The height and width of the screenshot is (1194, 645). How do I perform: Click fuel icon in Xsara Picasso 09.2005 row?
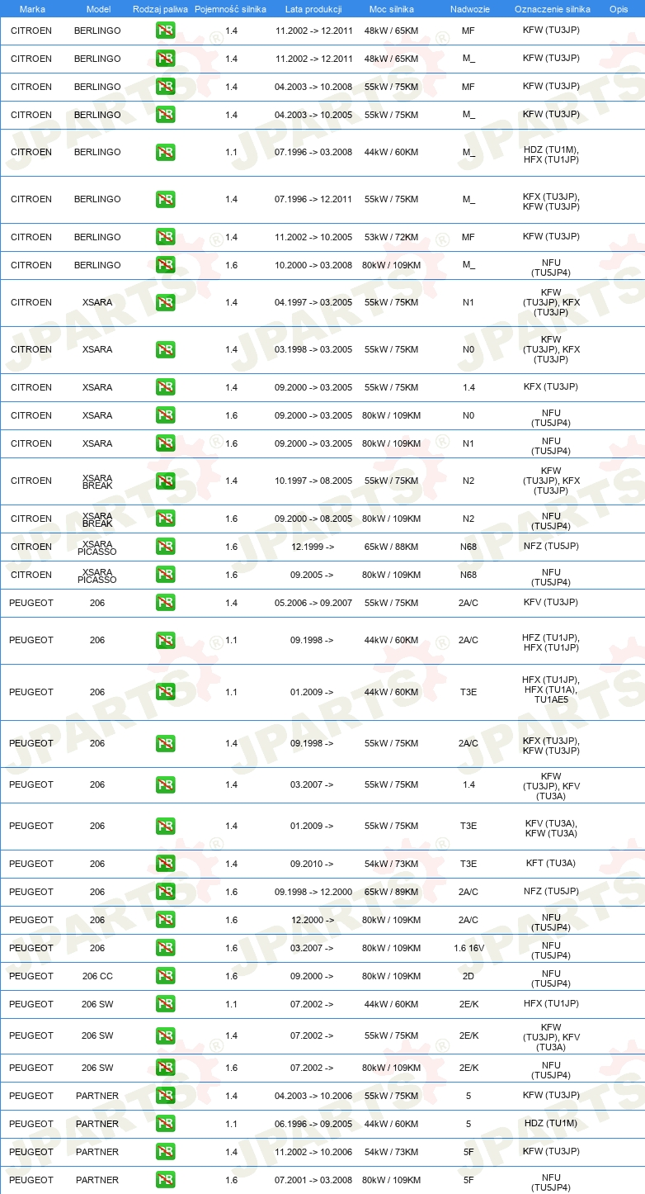point(166,575)
